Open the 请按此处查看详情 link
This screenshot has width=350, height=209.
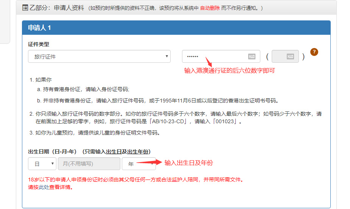tap(50, 187)
